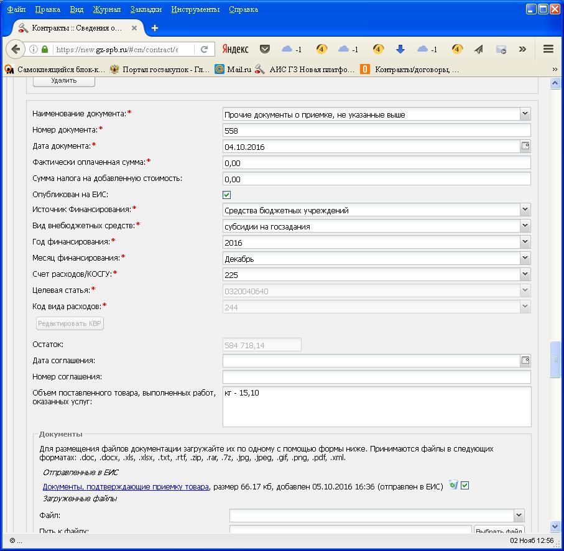Viewport: 564px width, 551px height.
Task: Expand the disabled Целевая статья dropdown
Action: coord(525,290)
